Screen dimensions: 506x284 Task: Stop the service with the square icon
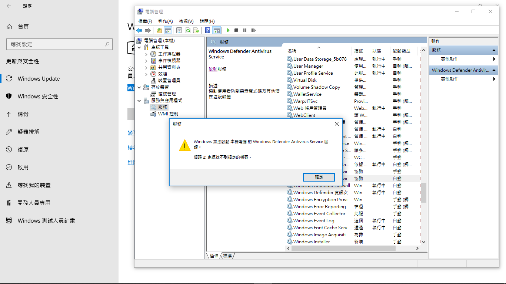[x=236, y=30]
